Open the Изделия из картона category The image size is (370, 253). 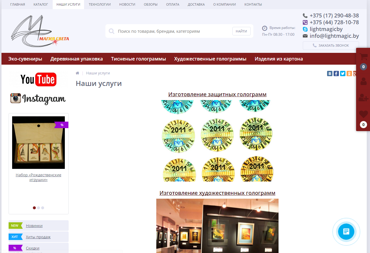279,59
